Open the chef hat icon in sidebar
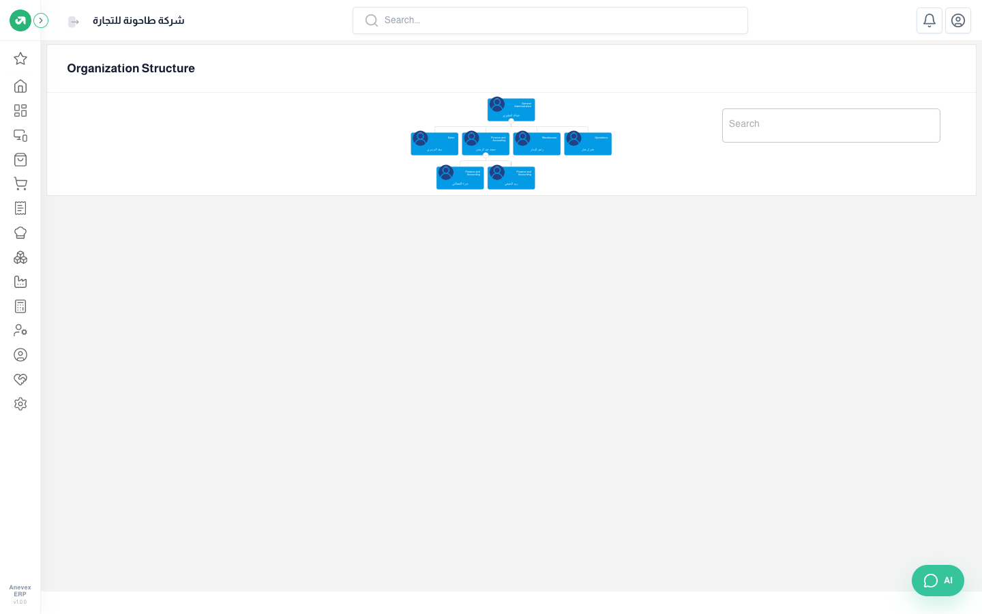 (20, 233)
